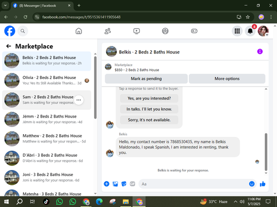The width and height of the screenshot is (277, 207).
Task: Open the Gaming icon in top navigation
Action: tap(194, 31)
